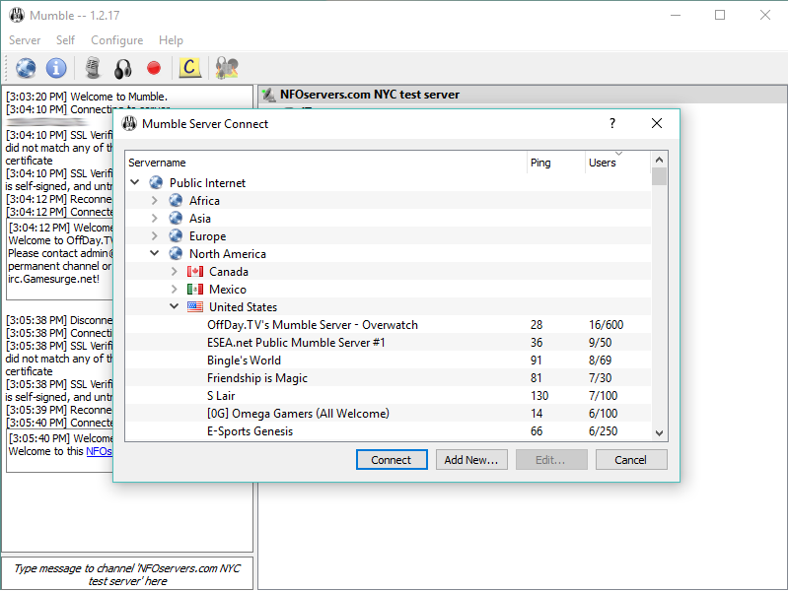Click the United States flag icon
Viewport: 789px width, 591px height.
[195, 306]
